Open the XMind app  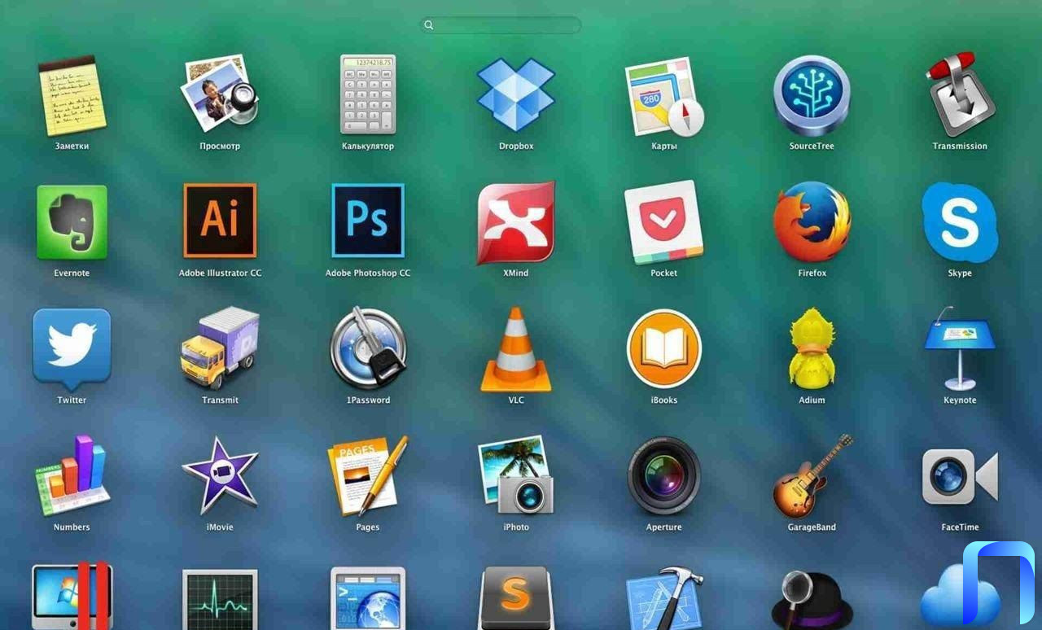[x=516, y=222]
